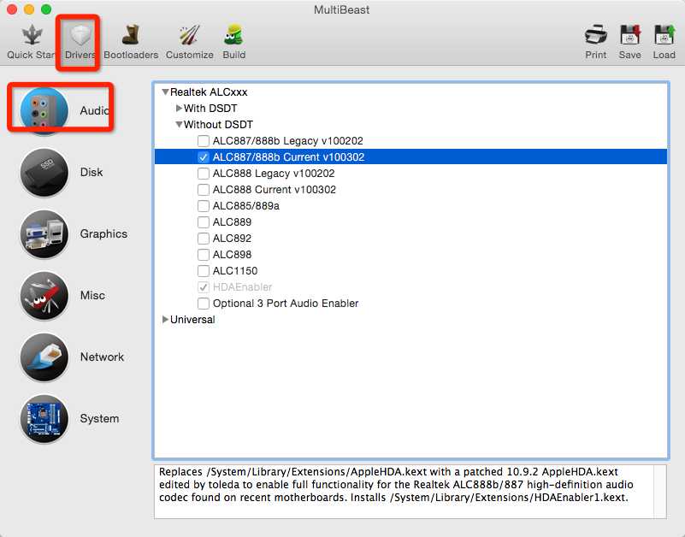Viewport: 685px width, 537px height.
Task: Click the yellow minimize window button
Action: 29,9
